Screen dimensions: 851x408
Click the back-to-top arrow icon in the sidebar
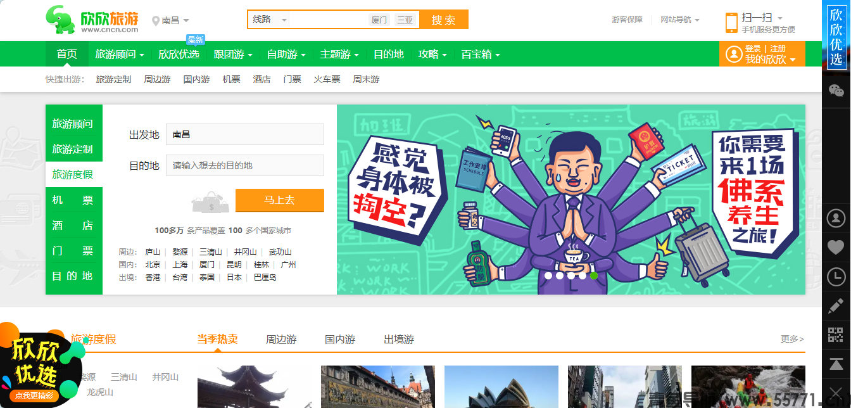click(x=836, y=364)
